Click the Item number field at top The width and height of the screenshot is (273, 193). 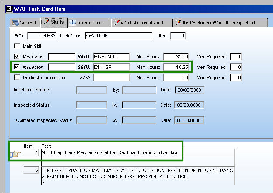(x=178, y=36)
